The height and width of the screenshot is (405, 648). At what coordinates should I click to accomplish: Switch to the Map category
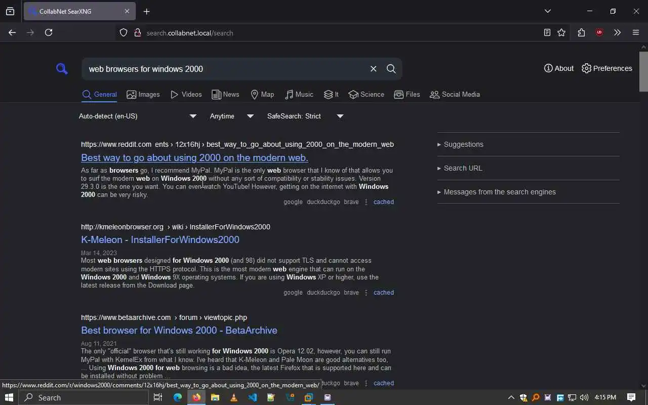pos(262,94)
